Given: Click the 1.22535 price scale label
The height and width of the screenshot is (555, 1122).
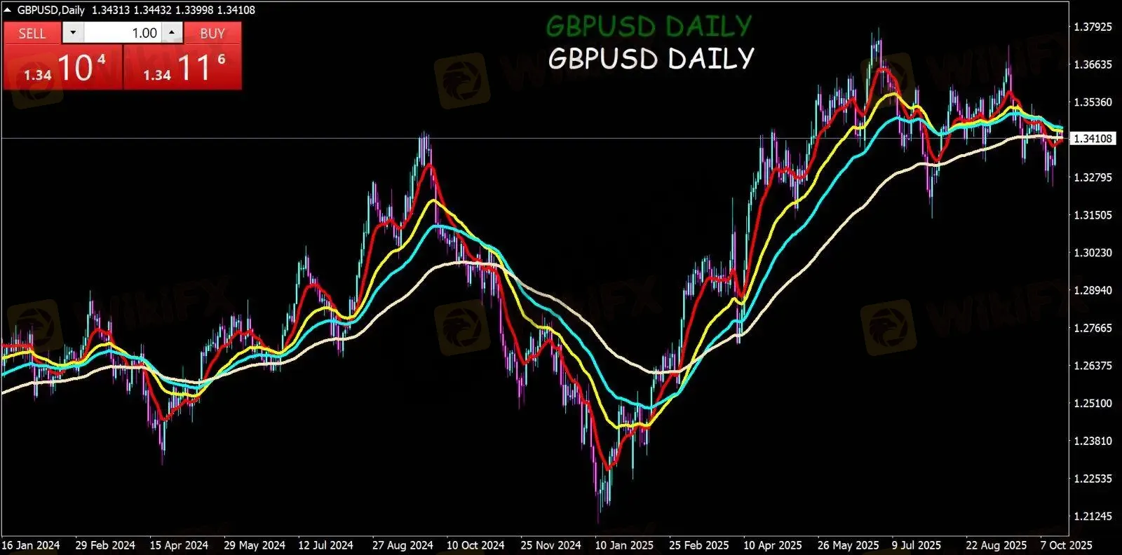Looking at the screenshot, I should (x=1093, y=479).
